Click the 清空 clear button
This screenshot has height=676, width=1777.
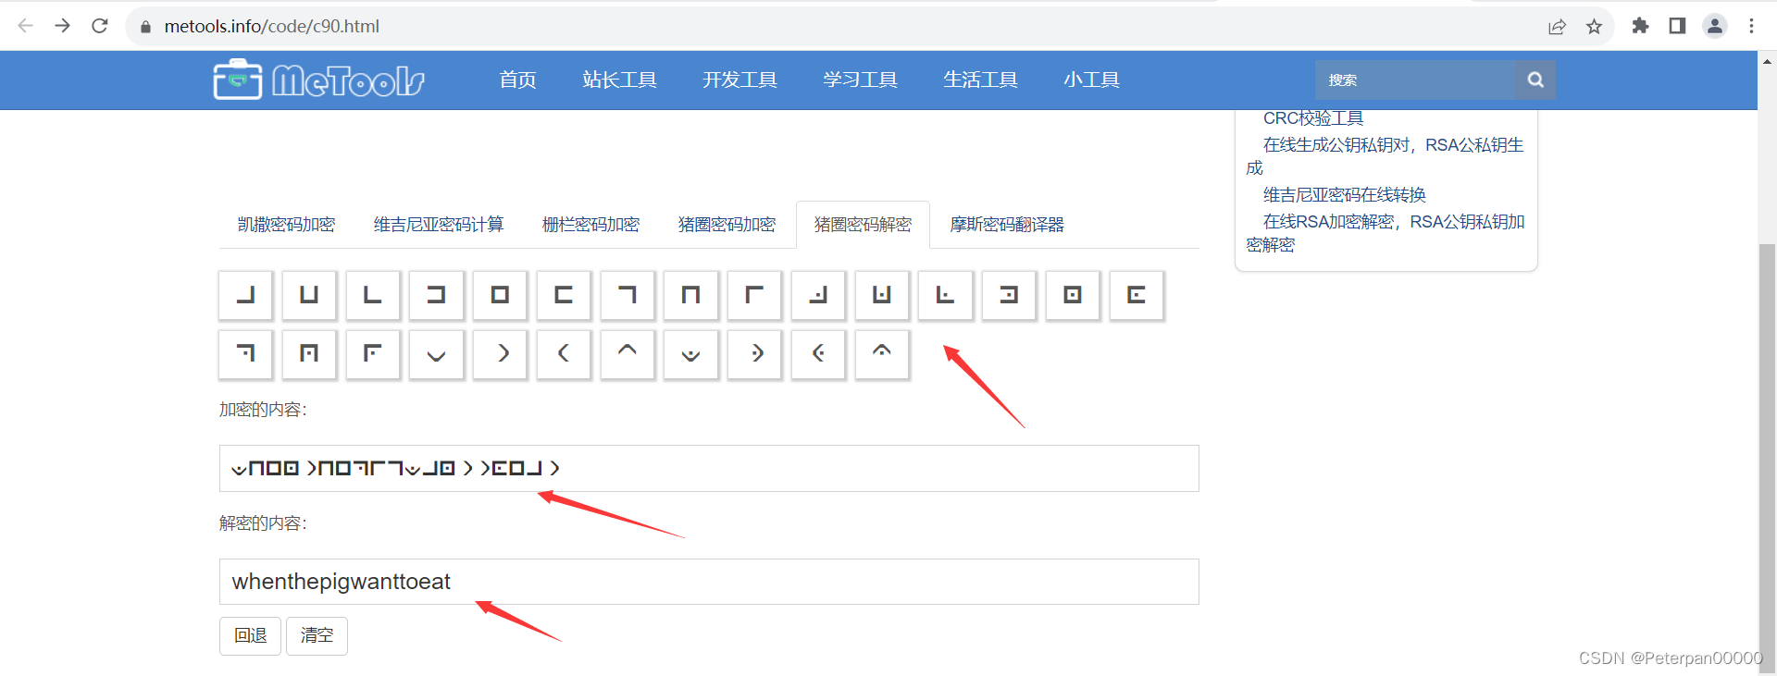click(x=317, y=635)
